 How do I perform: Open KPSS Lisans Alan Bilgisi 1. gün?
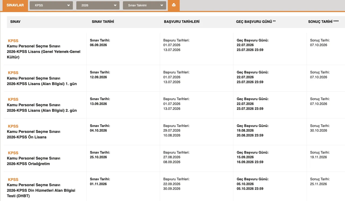42,84
